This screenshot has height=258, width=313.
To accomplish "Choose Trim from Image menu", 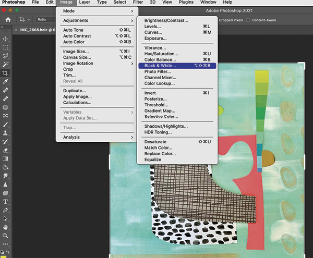I will point(97,75).
